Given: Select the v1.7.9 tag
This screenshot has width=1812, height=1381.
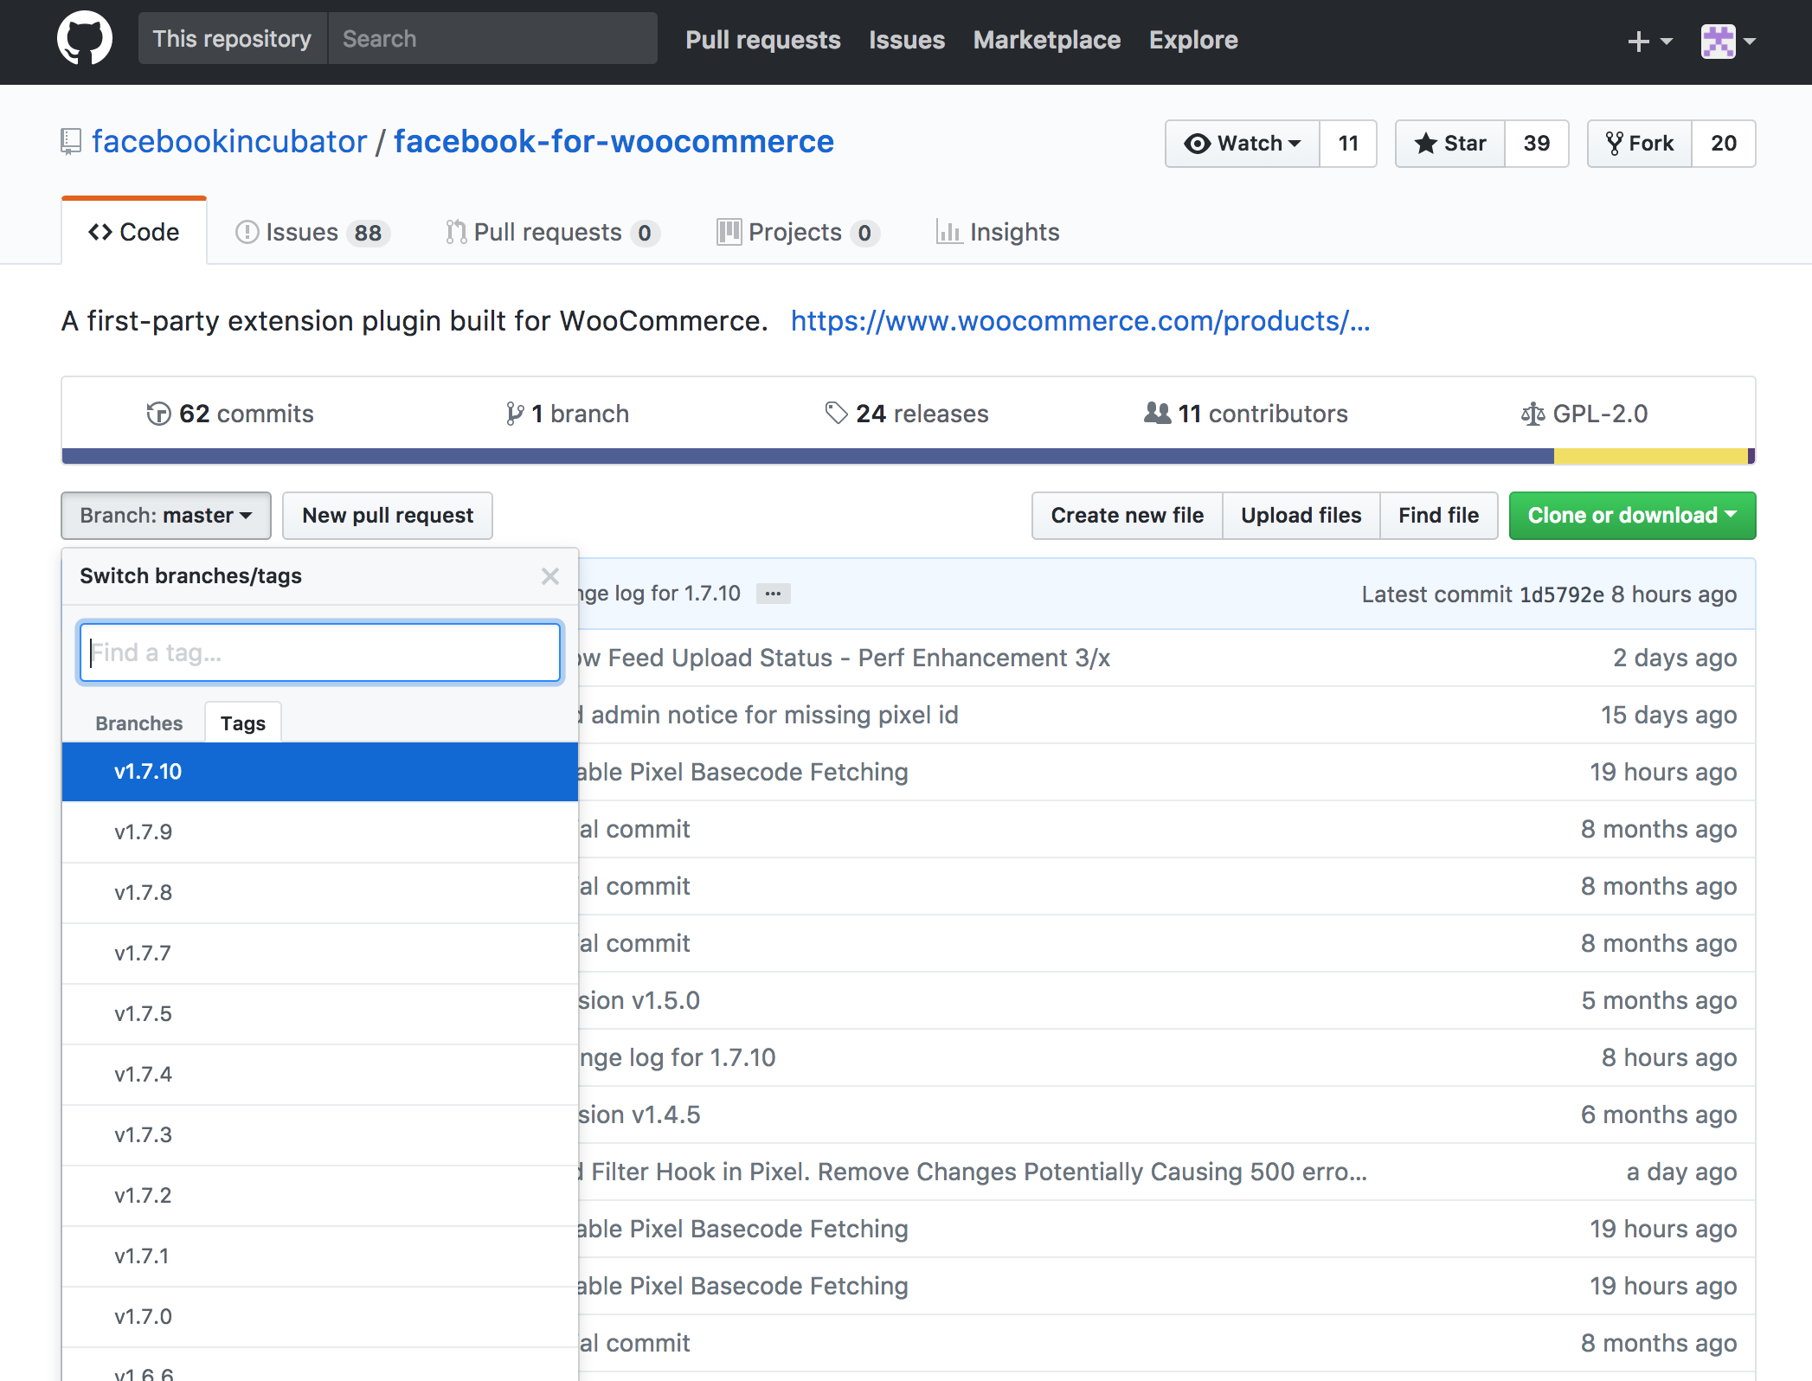Looking at the screenshot, I should (x=319, y=832).
